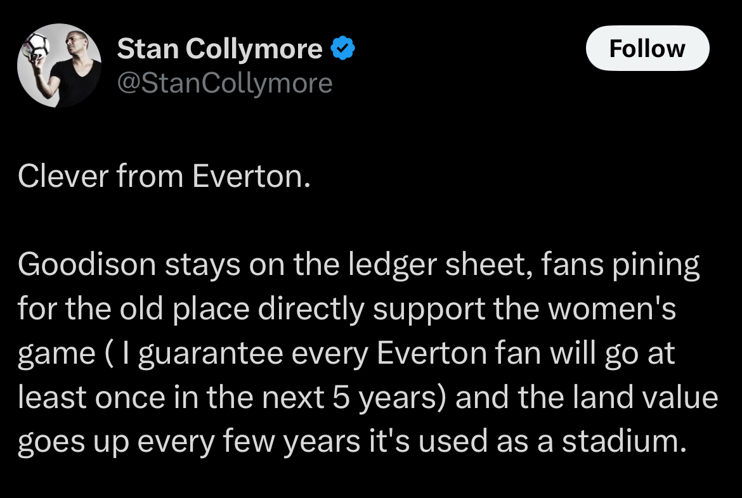Click the words "goes up" in the tweet

pos(72,442)
